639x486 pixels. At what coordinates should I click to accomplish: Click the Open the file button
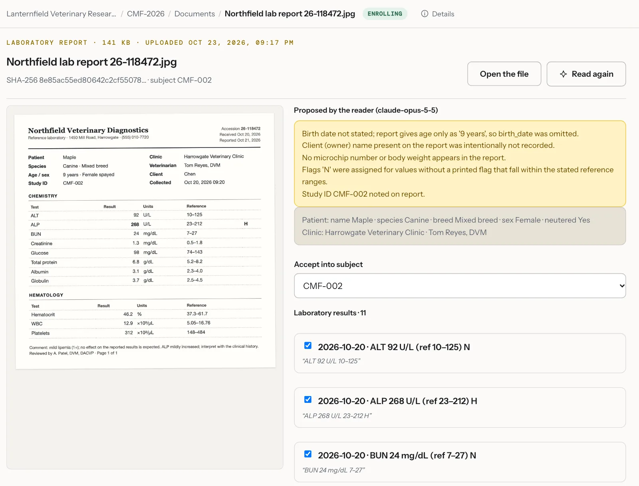pos(504,74)
